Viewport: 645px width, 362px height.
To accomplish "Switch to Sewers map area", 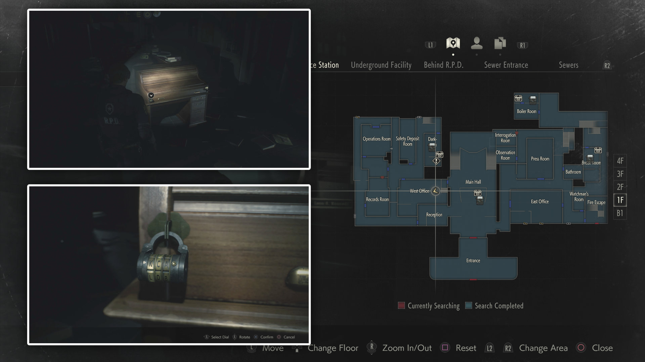I will tap(568, 65).
